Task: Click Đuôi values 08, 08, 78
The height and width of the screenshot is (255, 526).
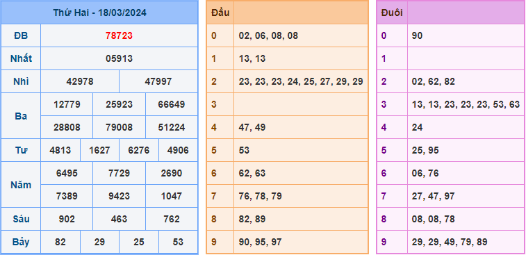Action: click(434, 219)
